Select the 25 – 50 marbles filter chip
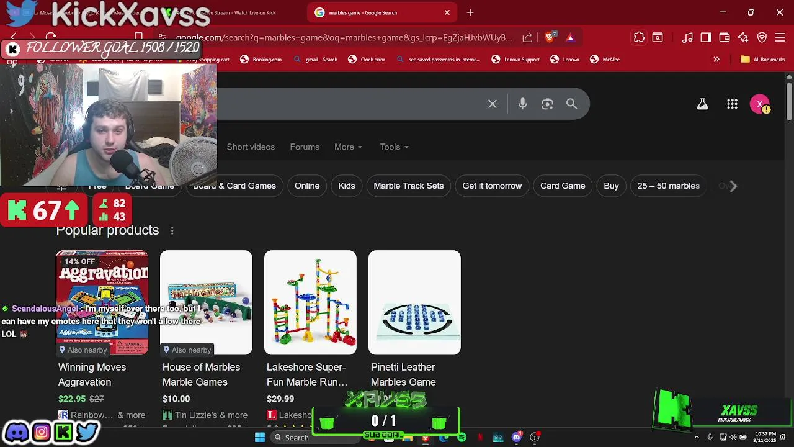The height and width of the screenshot is (447, 794). (x=668, y=186)
